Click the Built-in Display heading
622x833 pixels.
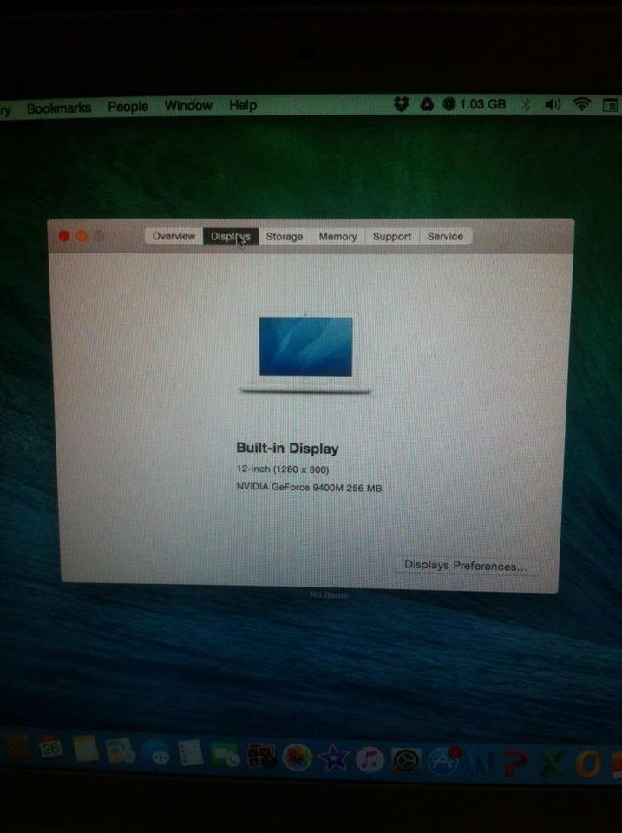(287, 449)
